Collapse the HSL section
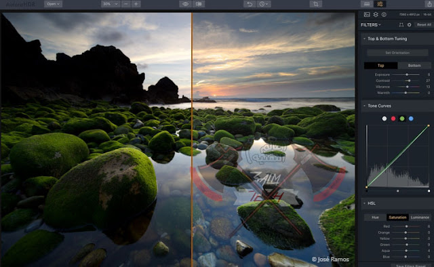This screenshot has width=434, height=267. [x=365, y=203]
